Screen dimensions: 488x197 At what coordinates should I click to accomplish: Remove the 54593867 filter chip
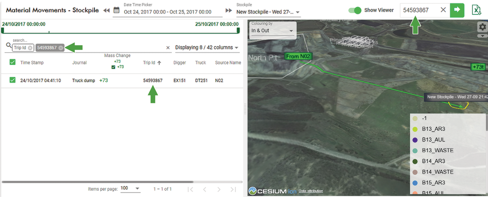pyautogui.click(x=61, y=48)
